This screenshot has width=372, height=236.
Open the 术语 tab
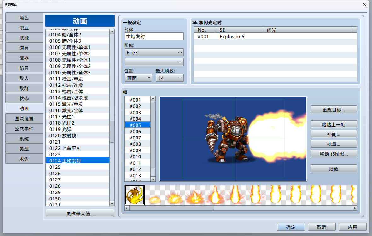(x=24, y=159)
